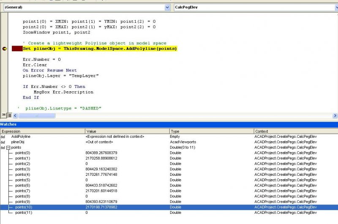
Task: Click the highlighted Set plineObj code line
Action: (x=100, y=49)
